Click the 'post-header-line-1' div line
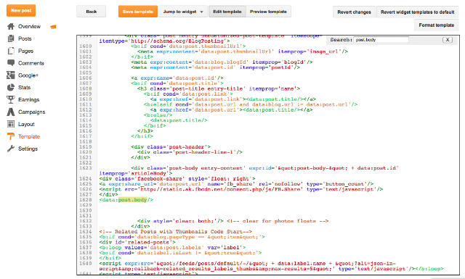The height and width of the screenshot is (279, 465). click(190, 152)
